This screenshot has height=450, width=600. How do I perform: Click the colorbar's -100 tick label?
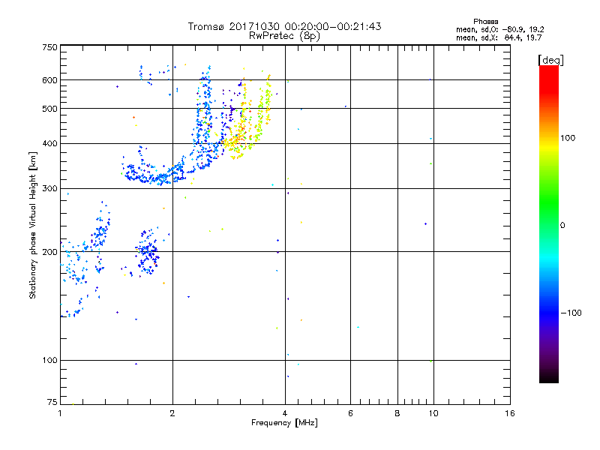pos(571,313)
